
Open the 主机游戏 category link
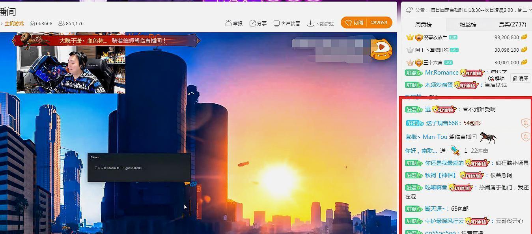pyautogui.click(x=14, y=24)
